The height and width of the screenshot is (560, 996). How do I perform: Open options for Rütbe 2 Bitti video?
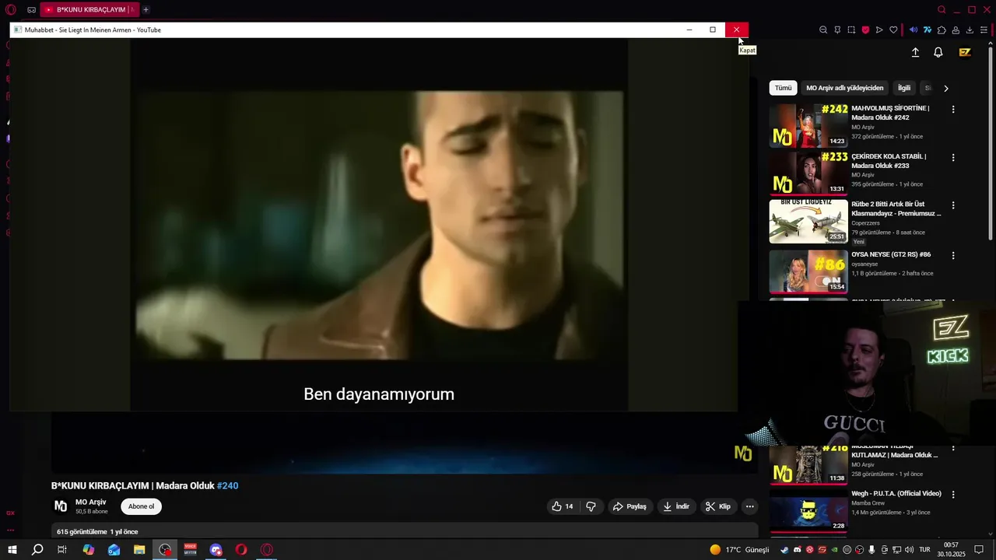coord(953,206)
